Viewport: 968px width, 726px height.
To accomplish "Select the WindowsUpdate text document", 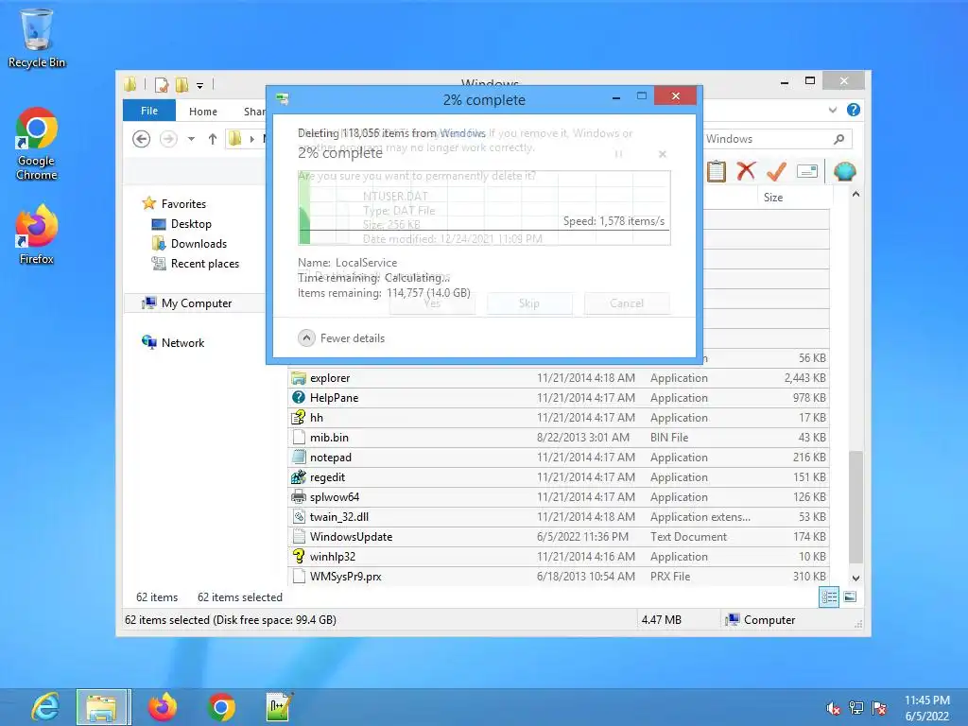I will [x=559, y=537].
